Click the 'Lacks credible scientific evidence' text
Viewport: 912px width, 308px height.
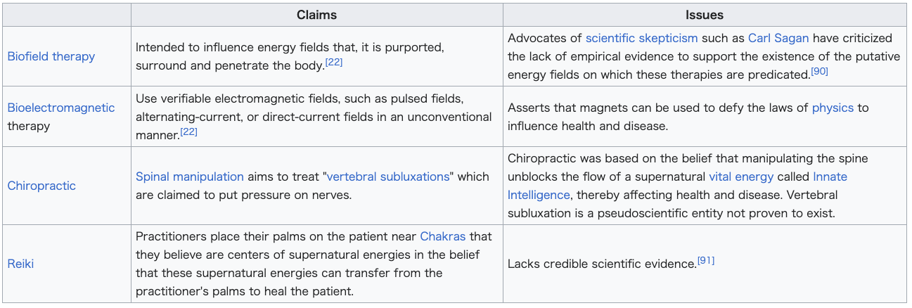pos(601,264)
